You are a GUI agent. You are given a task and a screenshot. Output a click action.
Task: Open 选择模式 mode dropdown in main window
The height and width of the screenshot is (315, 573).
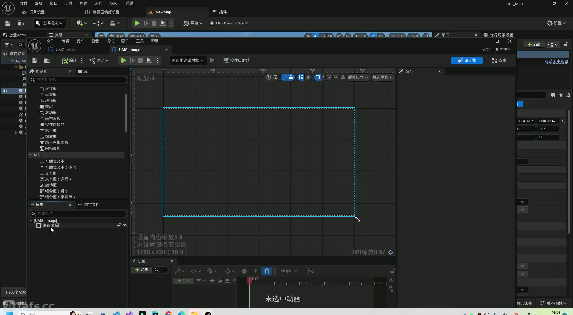point(50,23)
